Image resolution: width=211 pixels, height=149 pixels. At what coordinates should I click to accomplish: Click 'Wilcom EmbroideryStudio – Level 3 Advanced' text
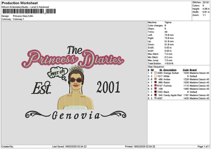25,7
